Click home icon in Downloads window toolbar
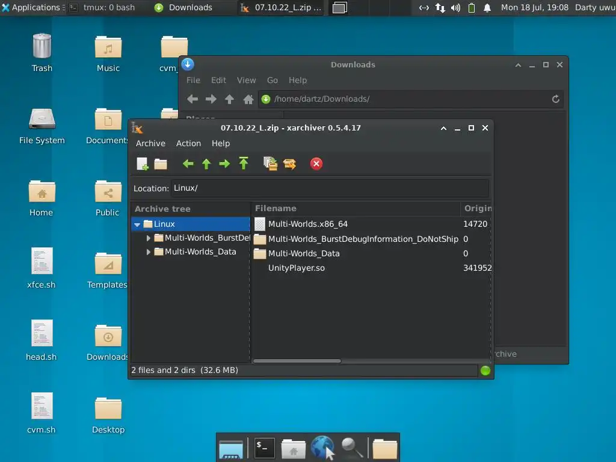The height and width of the screenshot is (462, 616). click(248, 99)
